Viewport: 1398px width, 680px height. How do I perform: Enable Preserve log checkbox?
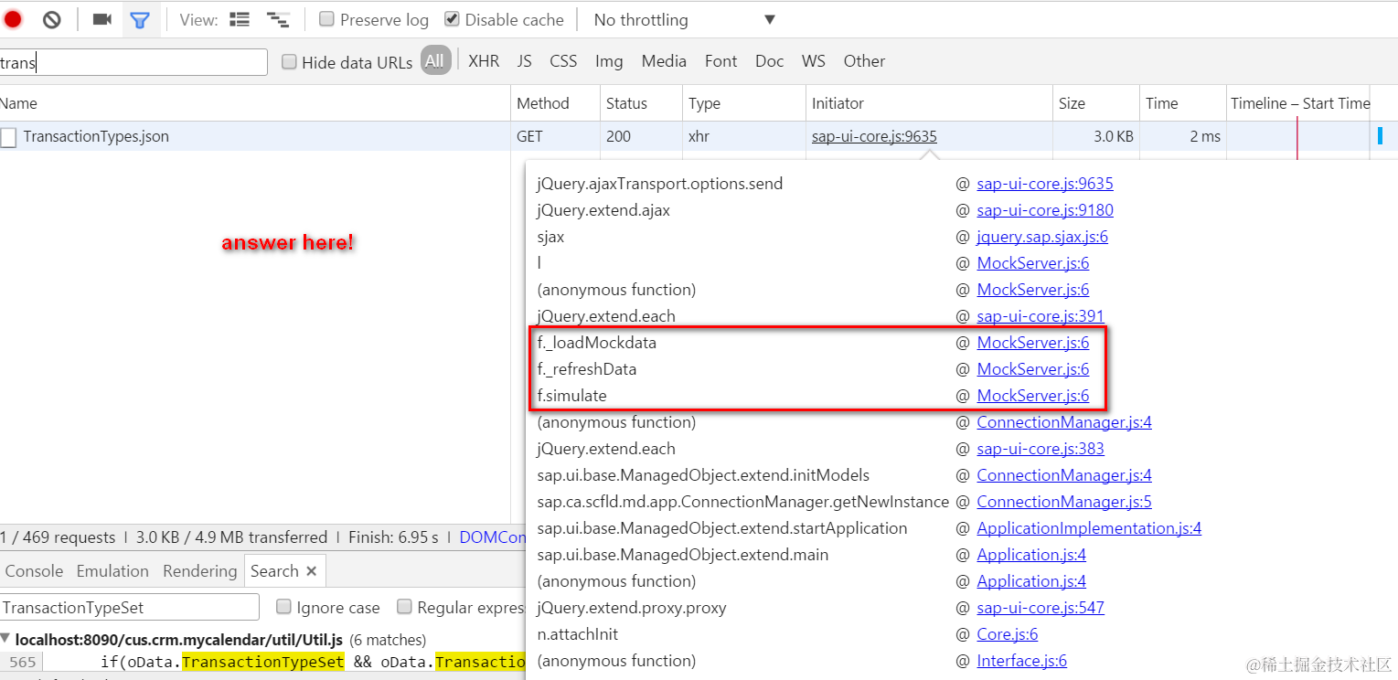pos(326,19)
